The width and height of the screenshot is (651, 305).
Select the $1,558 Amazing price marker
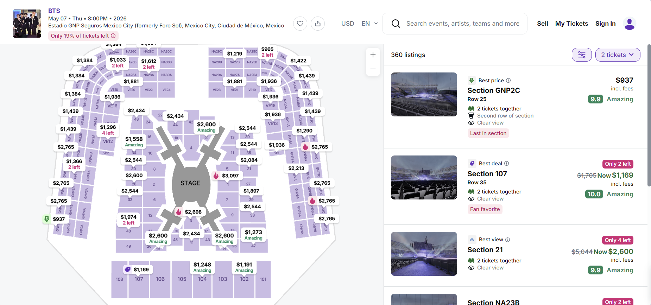click(x=134, y=142)
